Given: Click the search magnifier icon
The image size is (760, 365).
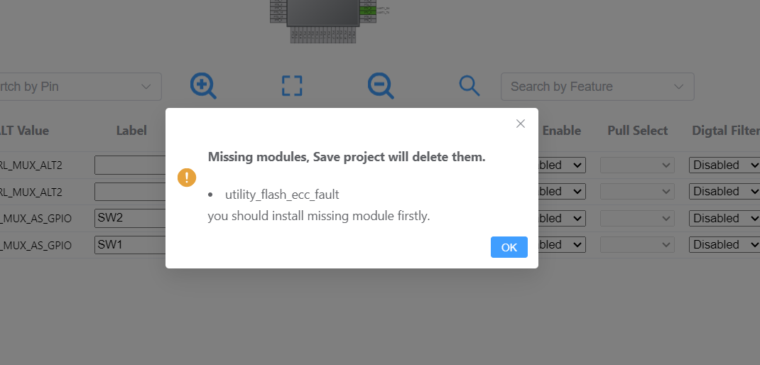Looking at the screenshot, I should [469, 86].
